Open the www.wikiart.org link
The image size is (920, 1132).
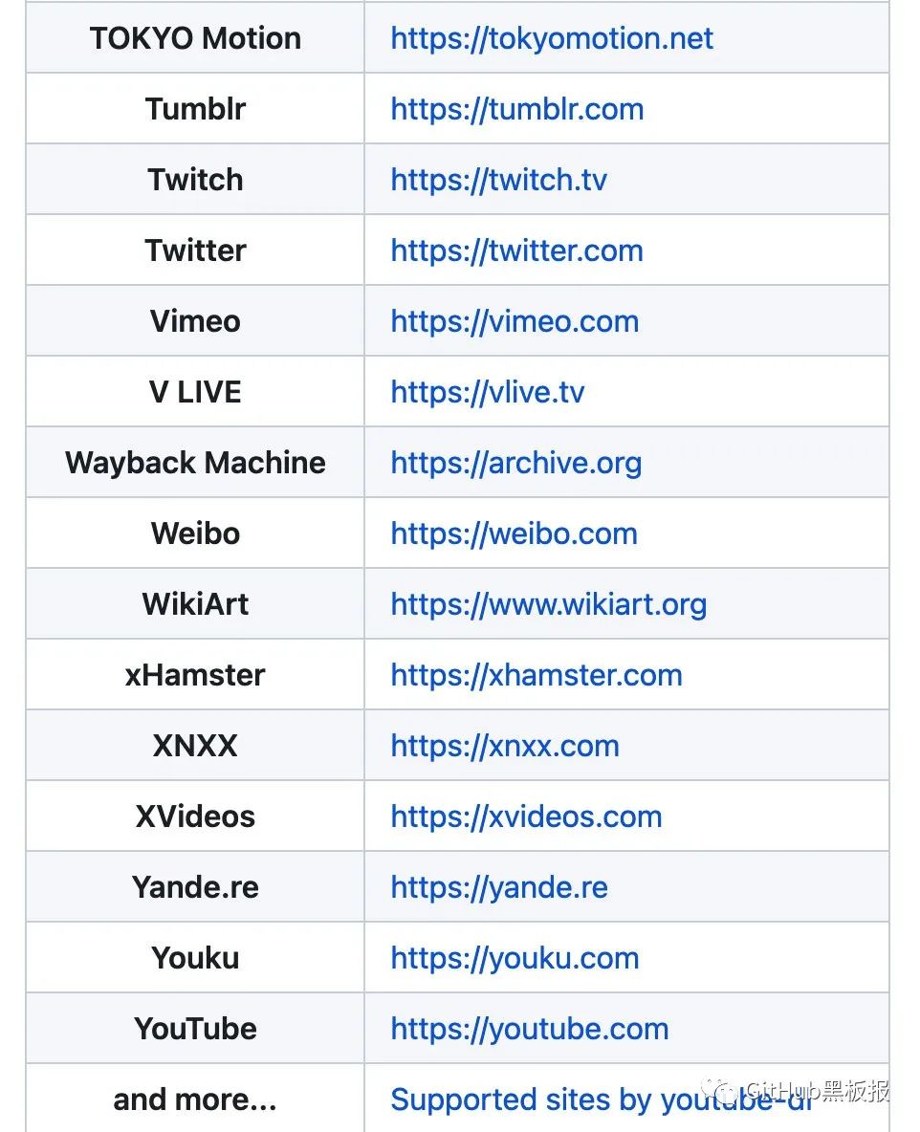(x=549, y=605)
